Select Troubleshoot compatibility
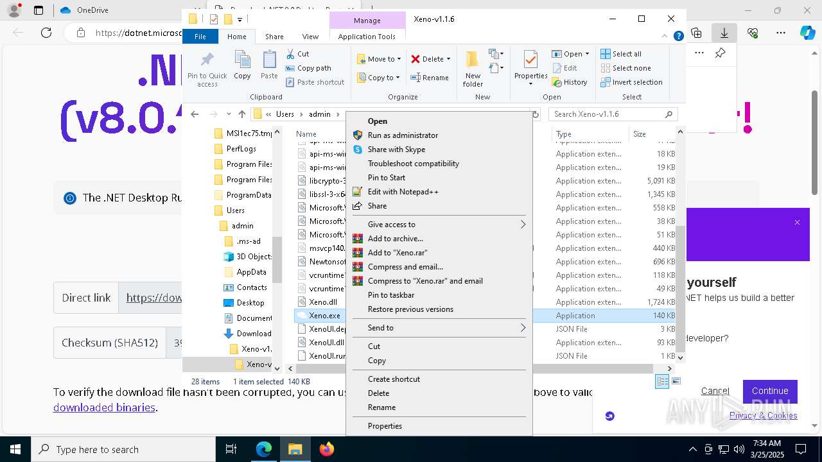 (x=439, y=164)
